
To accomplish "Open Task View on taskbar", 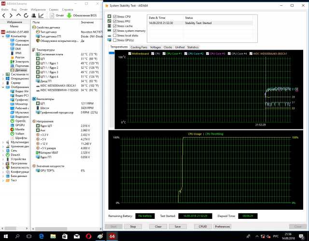I will (29, 236).
